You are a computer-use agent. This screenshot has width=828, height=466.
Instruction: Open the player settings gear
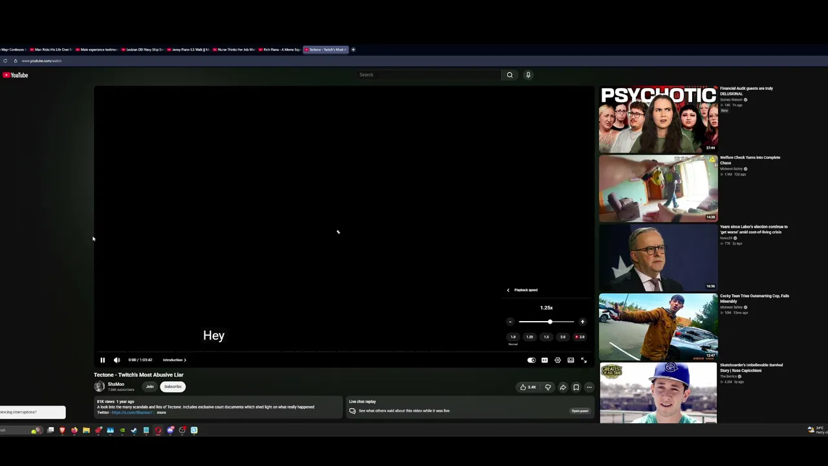click(558, 360)
